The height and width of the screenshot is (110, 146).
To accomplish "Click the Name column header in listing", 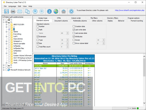I will [x=45, y=64].
